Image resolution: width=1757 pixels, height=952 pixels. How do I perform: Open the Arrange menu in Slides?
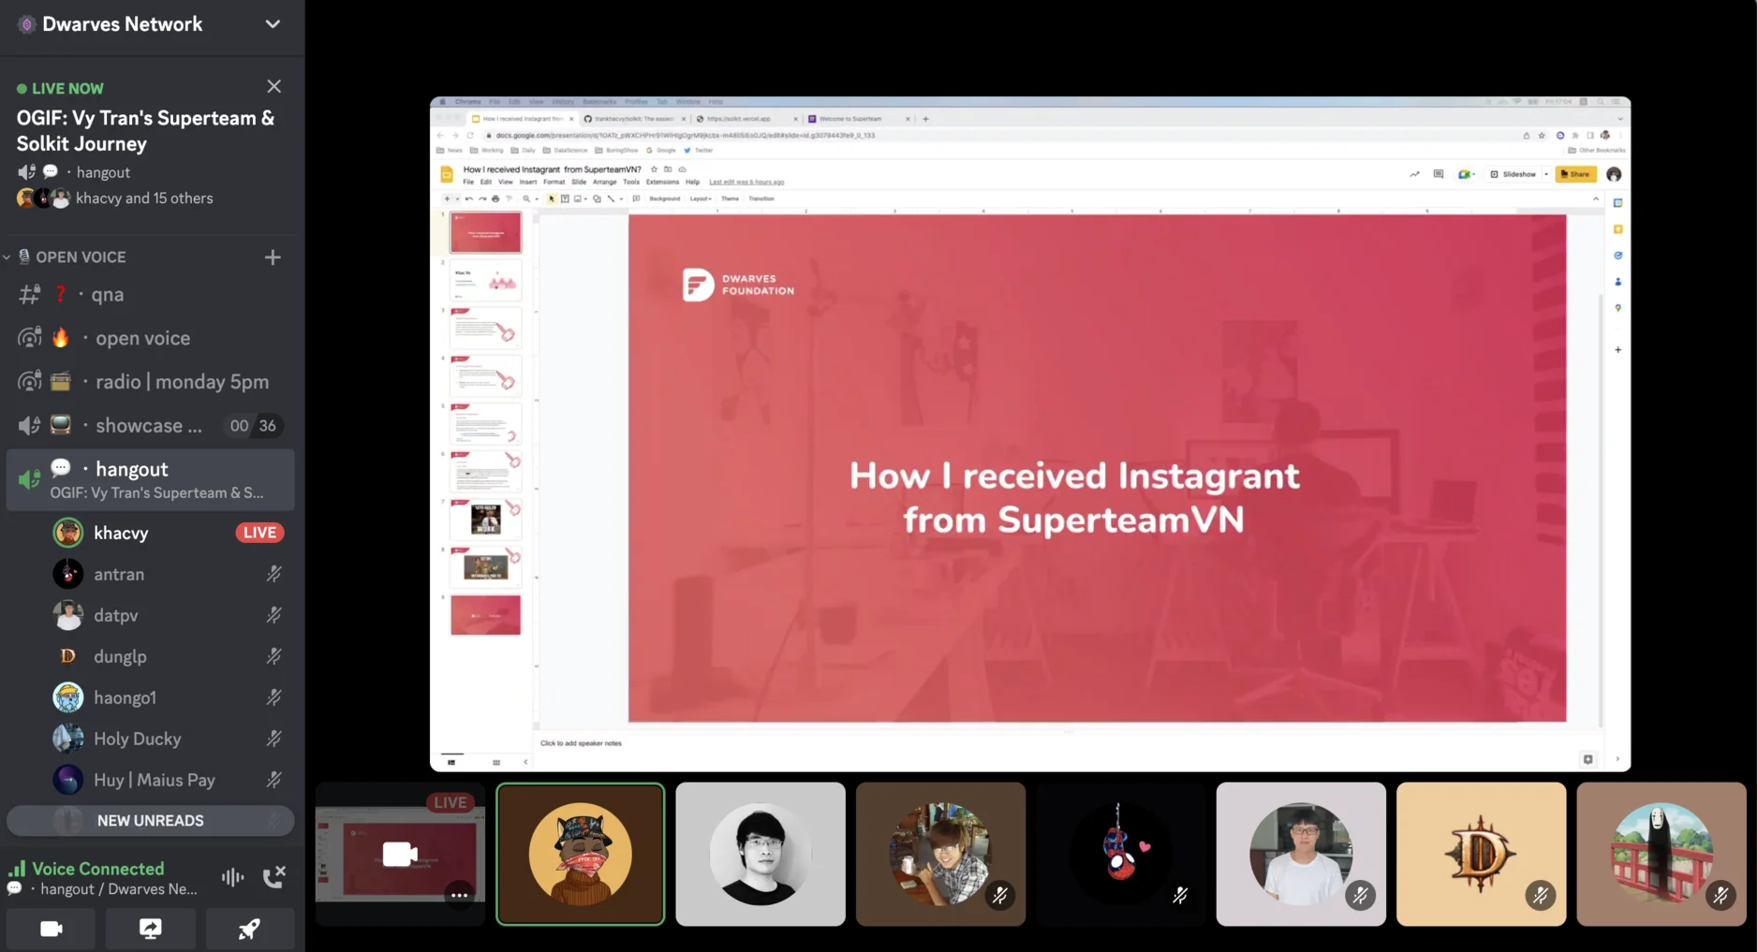pos(605,183)
